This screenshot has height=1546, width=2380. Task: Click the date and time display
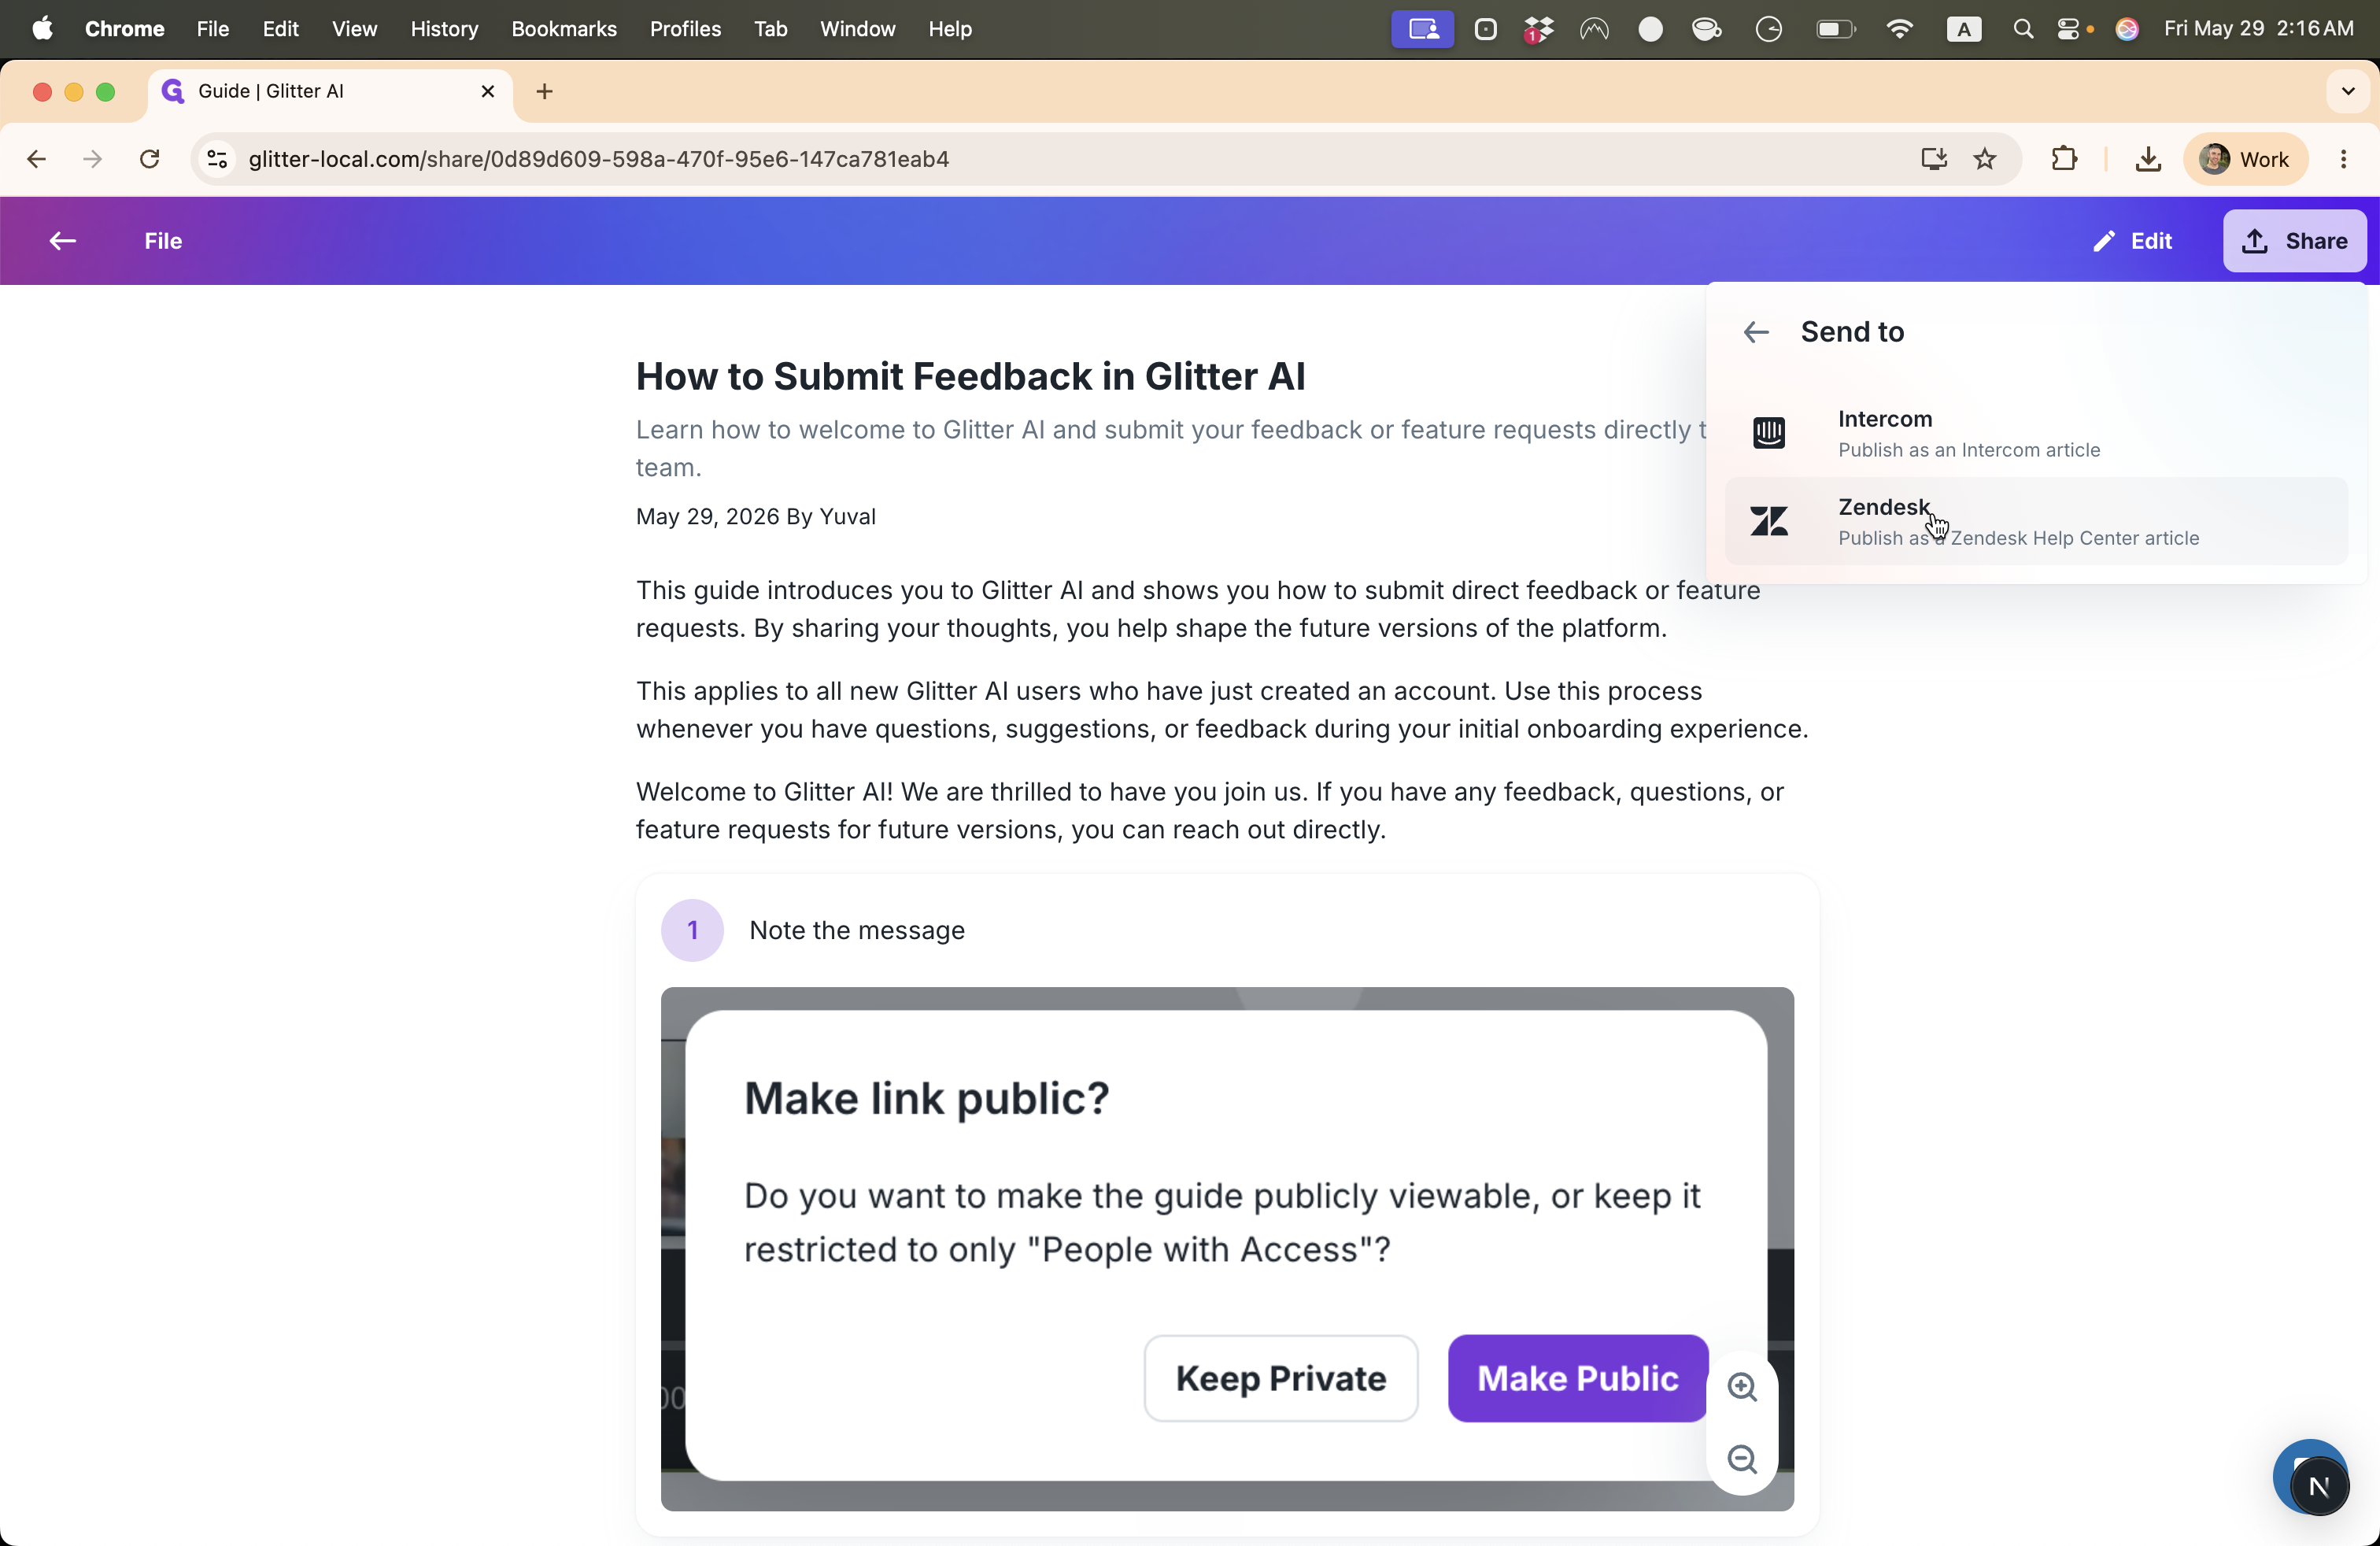pyautogui.click(x=2258, y=29)
